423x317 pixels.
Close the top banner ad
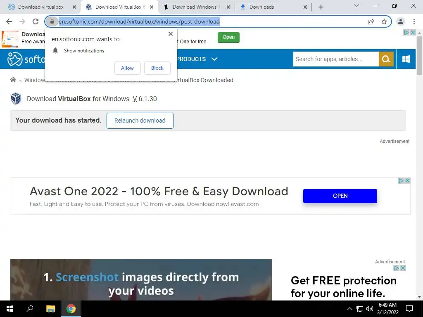[413, 33]
